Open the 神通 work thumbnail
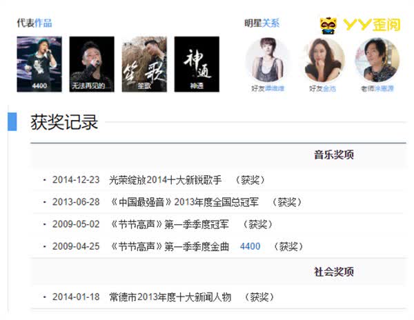 click(197, 64)
